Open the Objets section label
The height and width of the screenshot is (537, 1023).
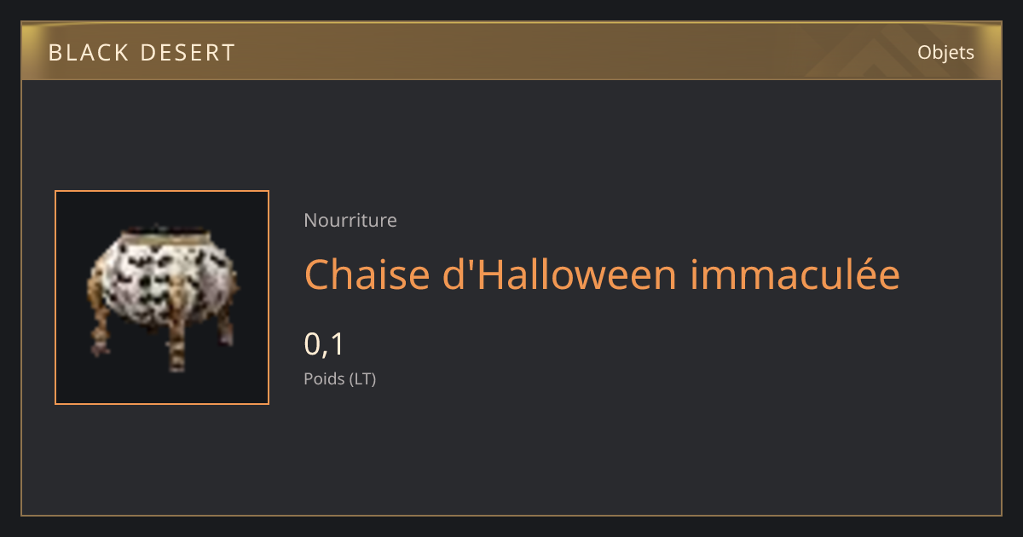pyautogui.click(x=945, y=53)
